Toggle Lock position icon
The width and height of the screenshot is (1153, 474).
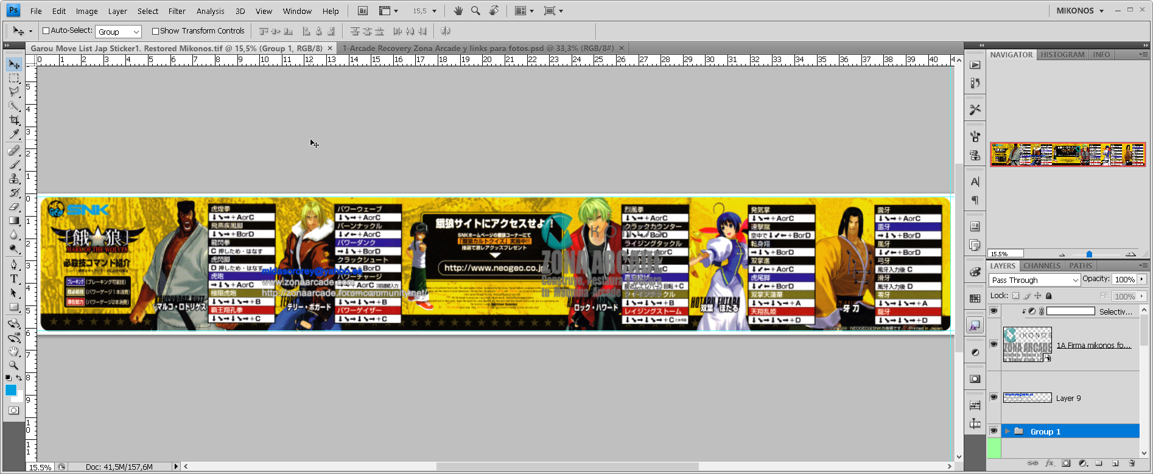coord(1037,296)
